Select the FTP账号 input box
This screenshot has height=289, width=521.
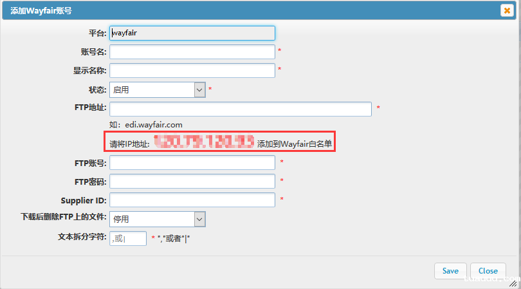coord(192,163)
